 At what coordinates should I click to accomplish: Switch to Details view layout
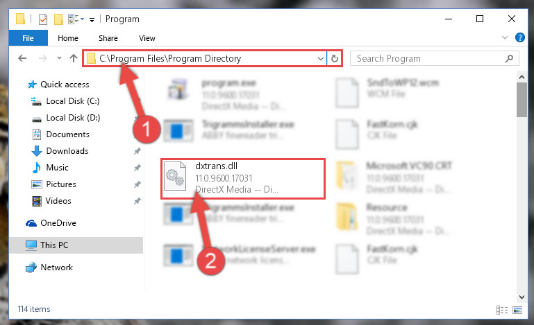[x=502, y=310]
